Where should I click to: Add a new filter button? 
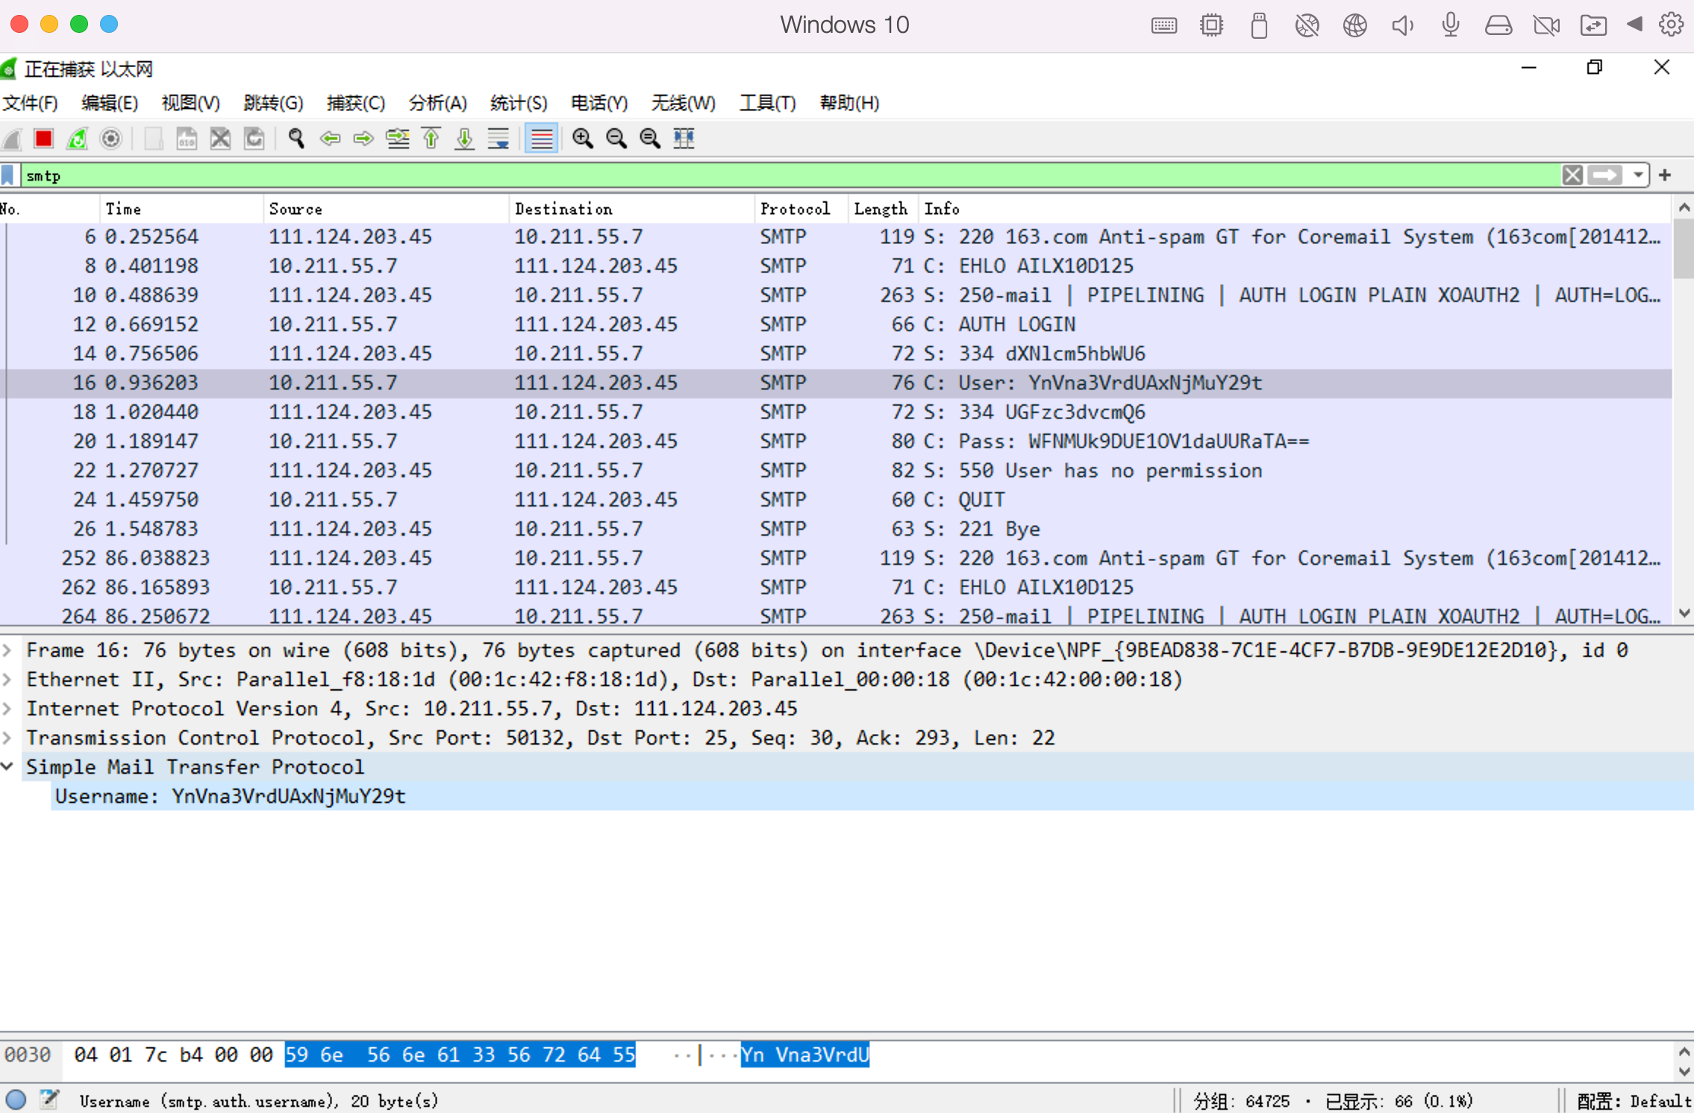[1666, 175]
